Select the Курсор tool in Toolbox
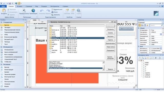 coord(12,25)
